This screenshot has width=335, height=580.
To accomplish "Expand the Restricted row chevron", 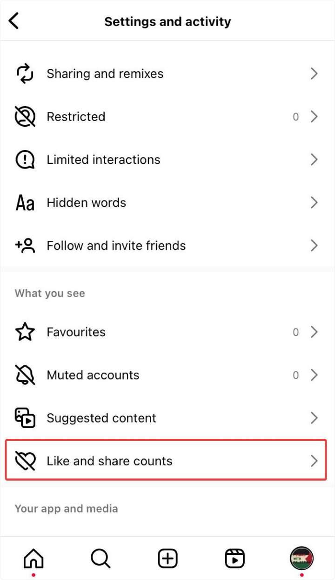I will 315,116.
